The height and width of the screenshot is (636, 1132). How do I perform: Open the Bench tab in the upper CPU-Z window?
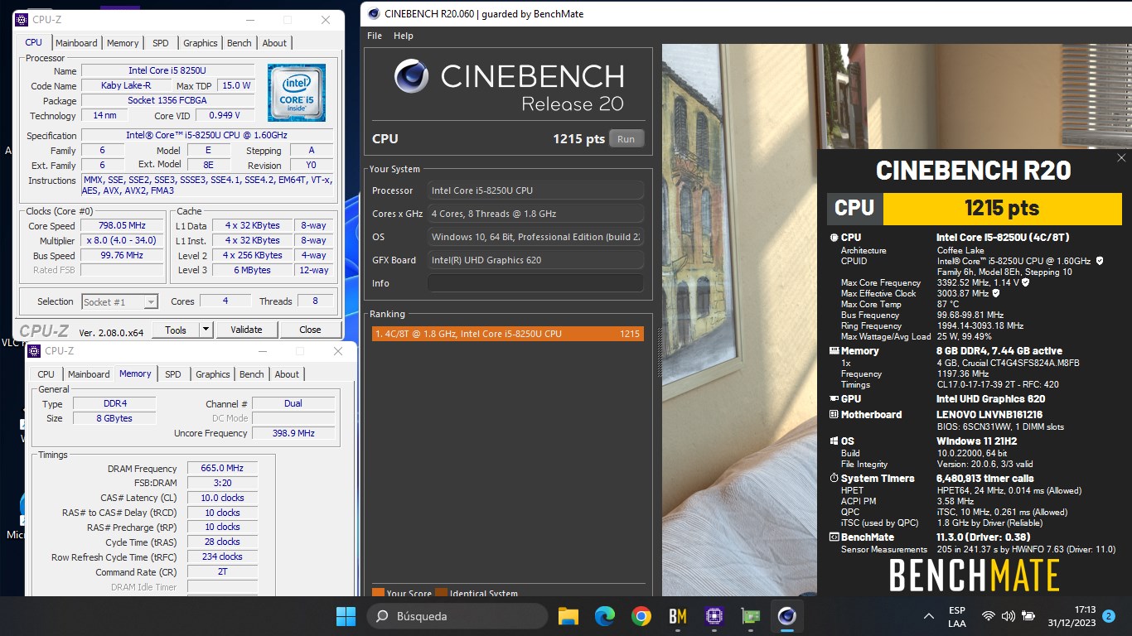pyautogui.click(x=239, y=43)
